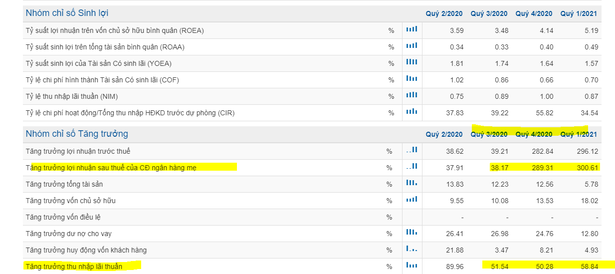Click chart icon for Tăng trưởng huy động vốn khách hàng

click(x=411, y=249)
